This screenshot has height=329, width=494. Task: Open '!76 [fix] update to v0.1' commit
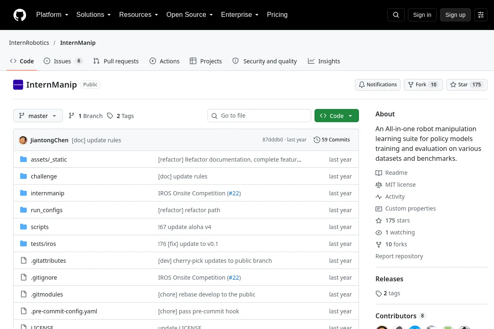(188, 244)
